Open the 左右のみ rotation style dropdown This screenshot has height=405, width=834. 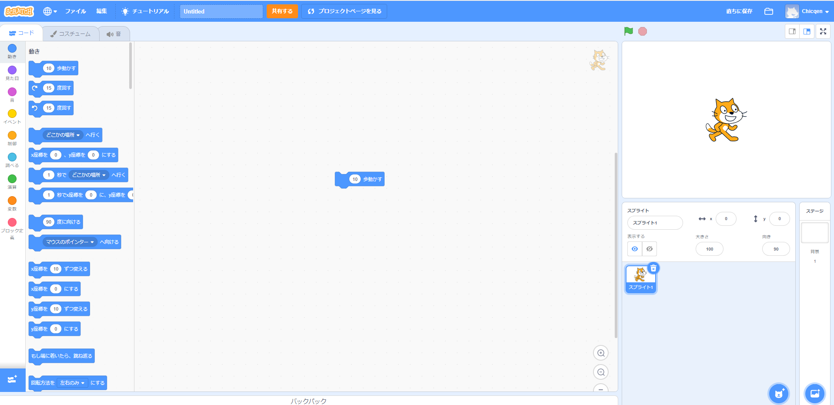click(x=72, y=383)
